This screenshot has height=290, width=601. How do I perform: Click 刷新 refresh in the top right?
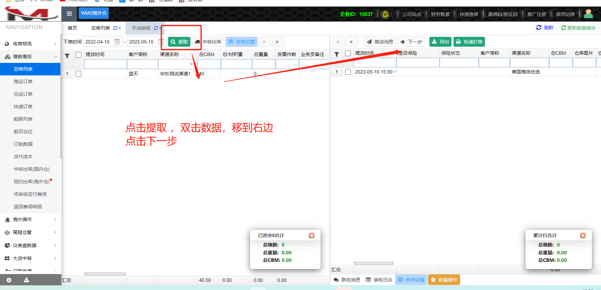[x=545, y=28]
